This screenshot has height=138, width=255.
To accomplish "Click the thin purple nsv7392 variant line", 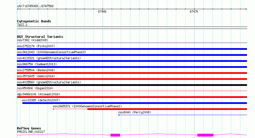I will pos(132,43).
